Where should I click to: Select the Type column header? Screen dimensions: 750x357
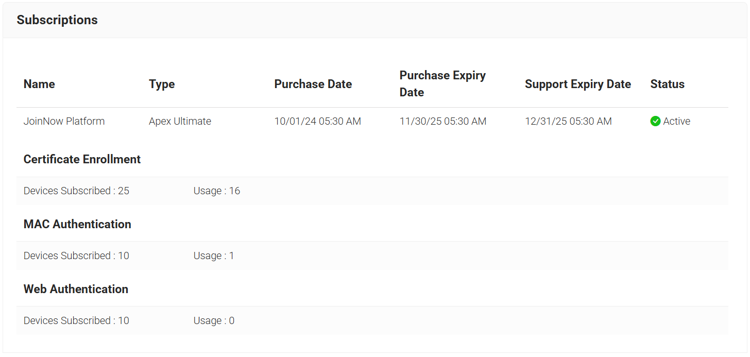point(162,84)
